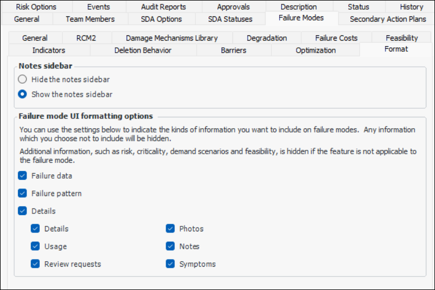435x290 pixels.
Task: Switch to the Failure Costs sub-tab
Action: [x=336, y=38]
